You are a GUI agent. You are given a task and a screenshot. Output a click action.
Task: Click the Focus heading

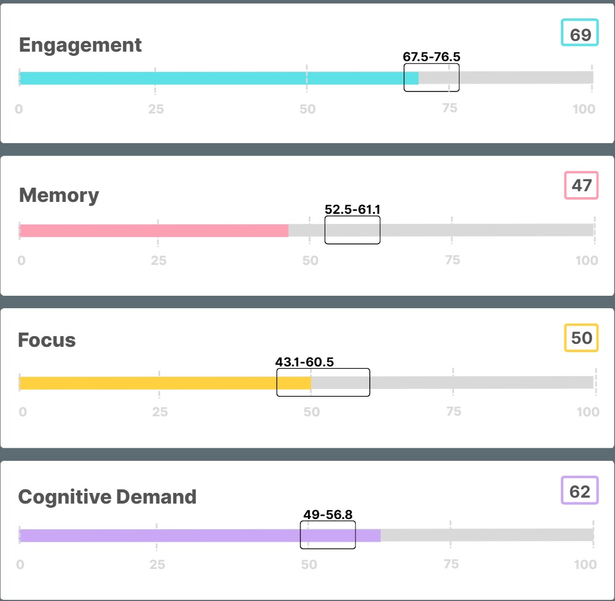[47, 340]
